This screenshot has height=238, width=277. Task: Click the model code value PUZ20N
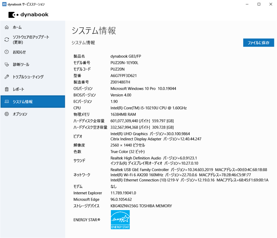click(117, 69)
